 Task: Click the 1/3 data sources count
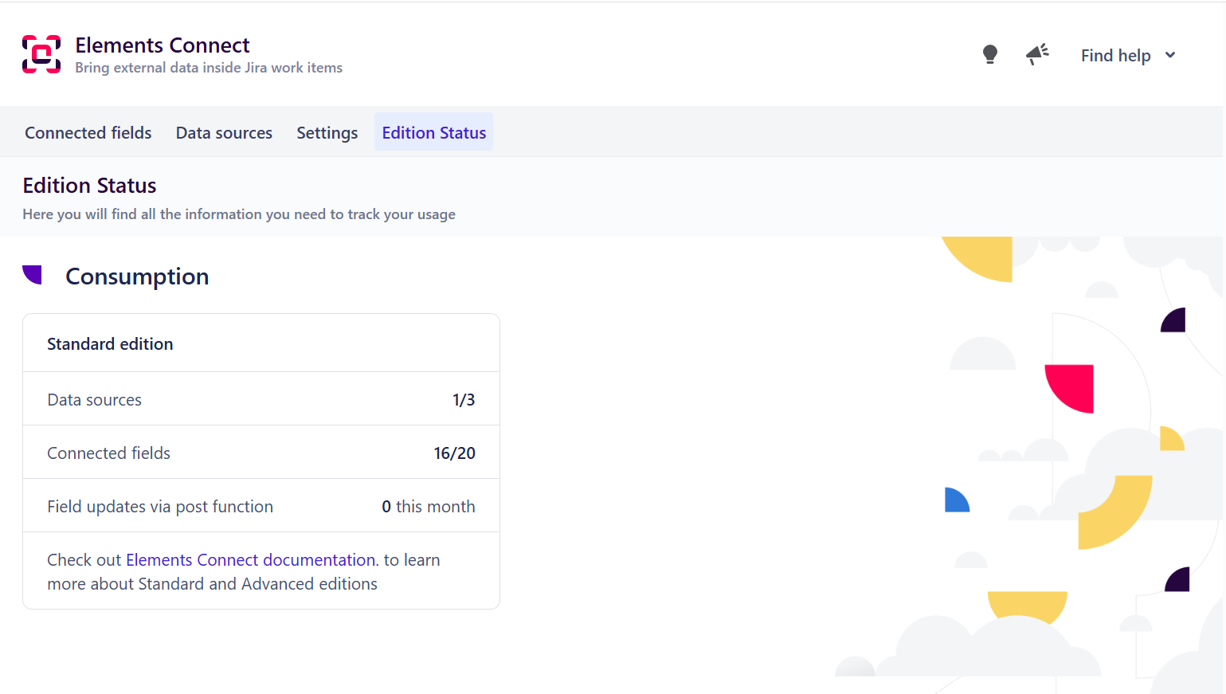[x=464, y=400]
